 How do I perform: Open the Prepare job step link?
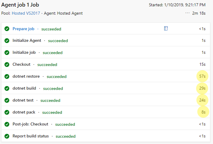pyautogui.click(x=23, y=29)
